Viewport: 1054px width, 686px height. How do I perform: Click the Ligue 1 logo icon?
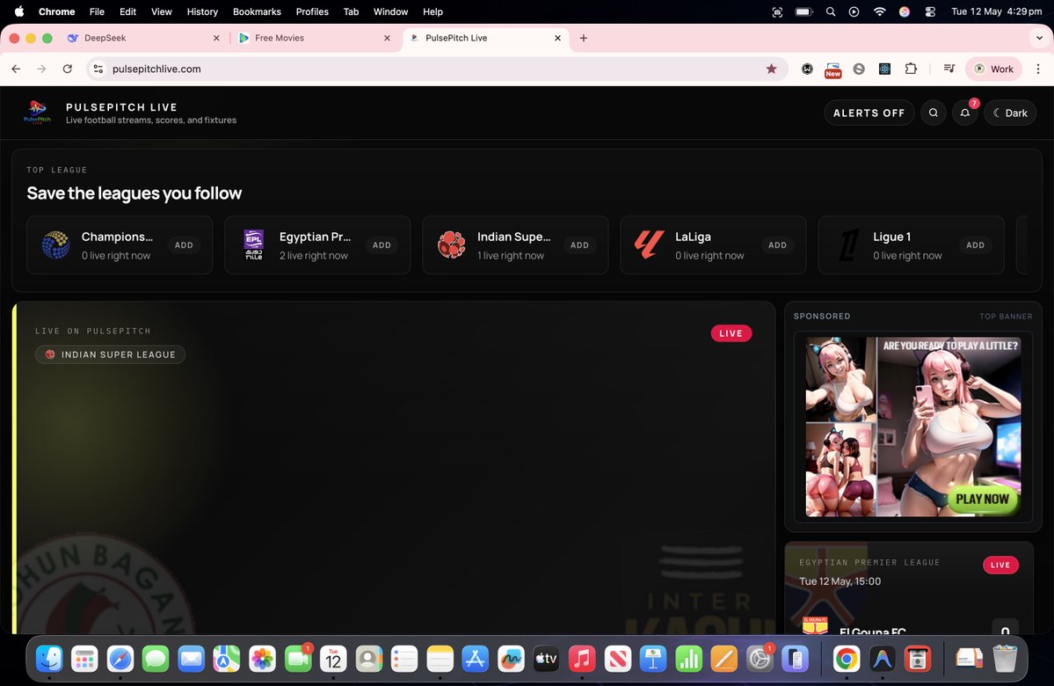pyautogui.click(x=847, y=244)
